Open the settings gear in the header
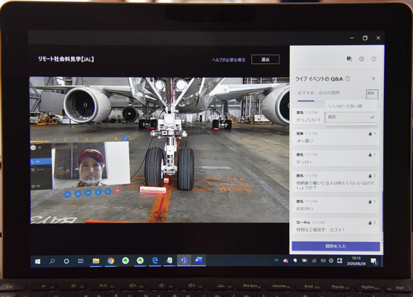The image size is (413, 297). click(x=361, y=59)
